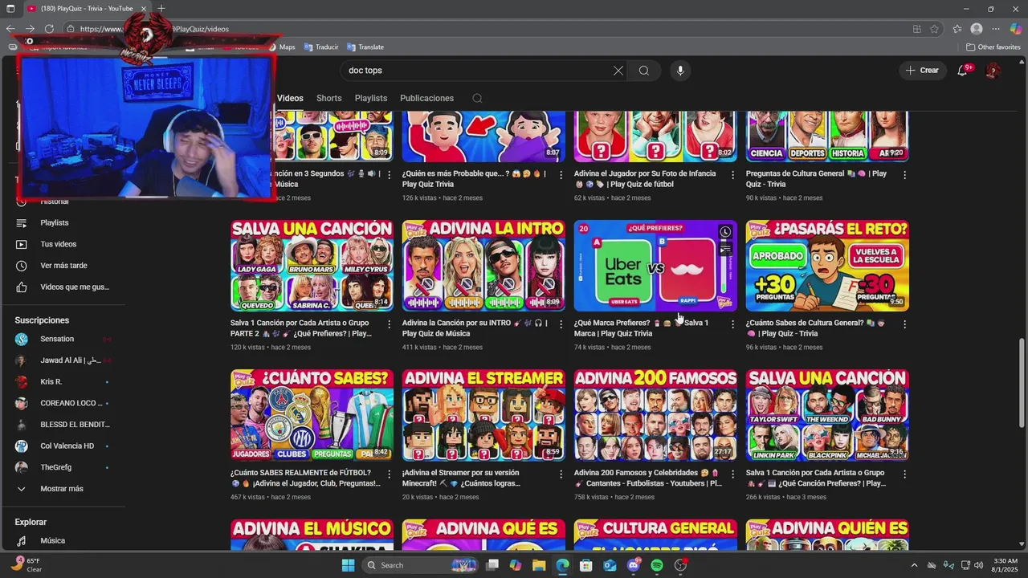The image size is (1028, 578).
Task: Open Outlook from the taskbar
Action: (x=610, y=565)
